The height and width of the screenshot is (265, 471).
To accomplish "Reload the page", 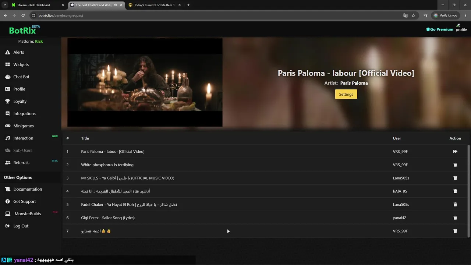I will tap(23, 15).
